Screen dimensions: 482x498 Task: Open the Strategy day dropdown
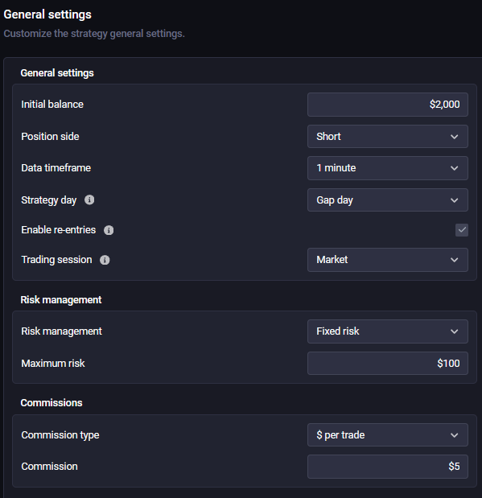(388, 200)
